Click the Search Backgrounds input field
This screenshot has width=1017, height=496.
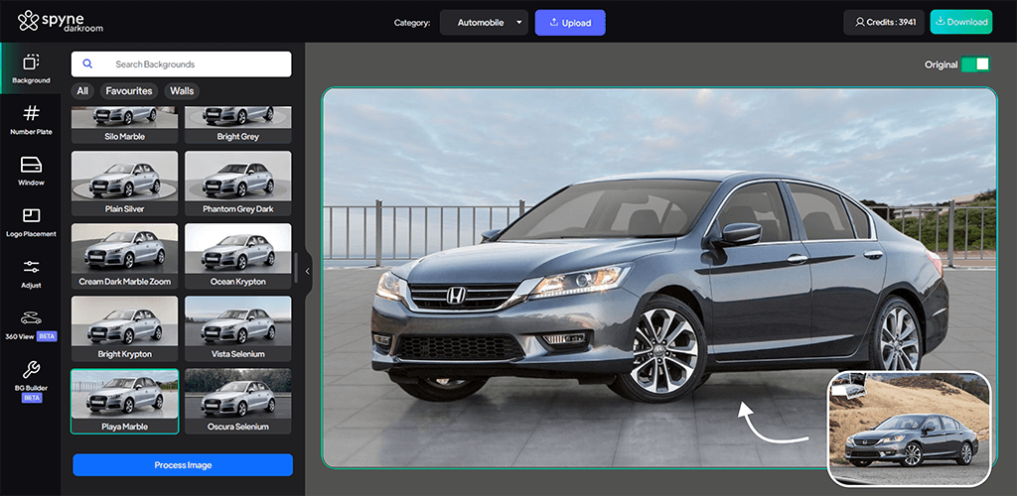click(182, 64)
